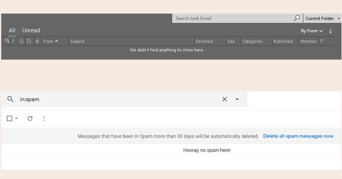Image resolution: width=342 pixels, height=179 pixels.
Task: Tick the Gmail select all checkbox
Action: click(9, 118)
